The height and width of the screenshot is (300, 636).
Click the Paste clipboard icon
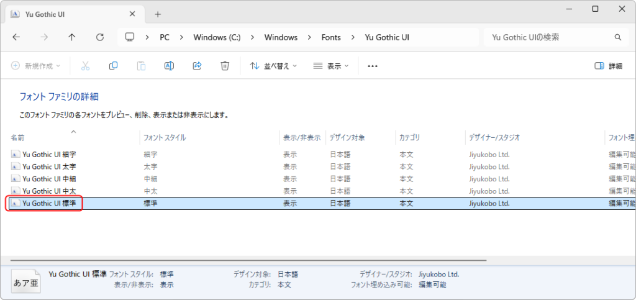pos(141,66)
